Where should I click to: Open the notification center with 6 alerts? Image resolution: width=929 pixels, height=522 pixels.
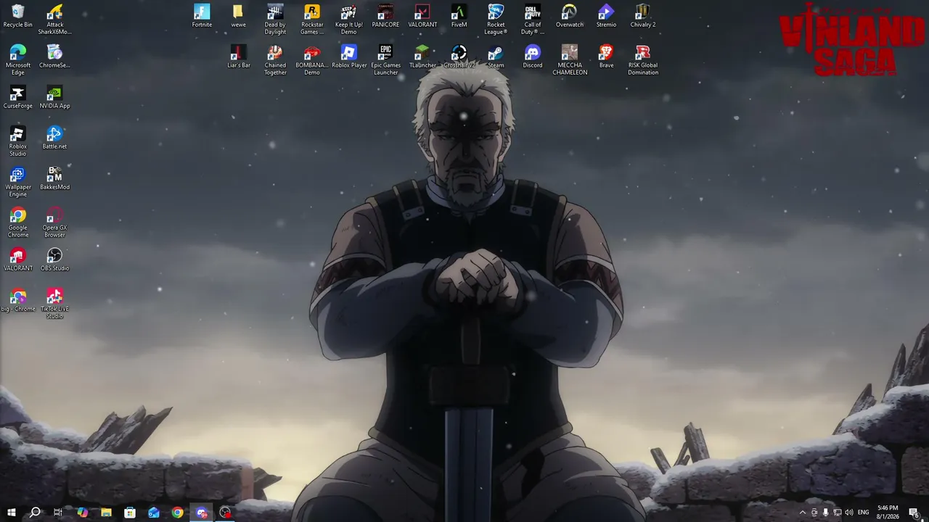point(914,513)
